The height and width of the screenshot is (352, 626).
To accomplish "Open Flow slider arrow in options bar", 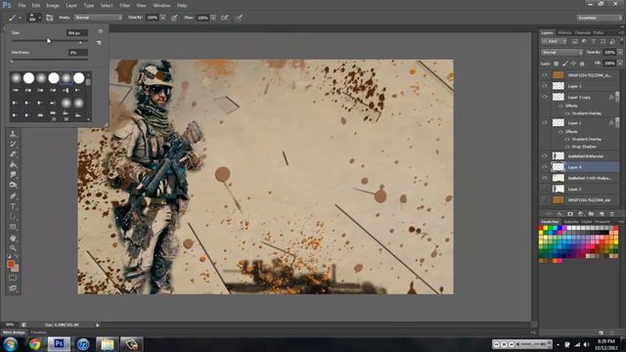I will (213, 18).
